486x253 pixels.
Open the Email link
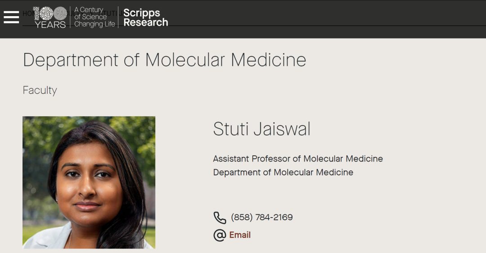pos(240,235)
